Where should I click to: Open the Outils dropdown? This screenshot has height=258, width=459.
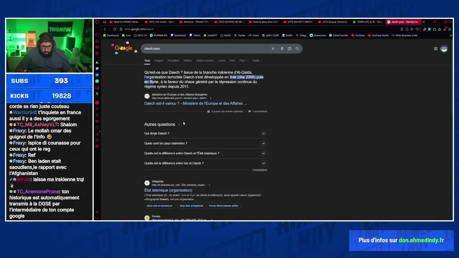point(257,61)
